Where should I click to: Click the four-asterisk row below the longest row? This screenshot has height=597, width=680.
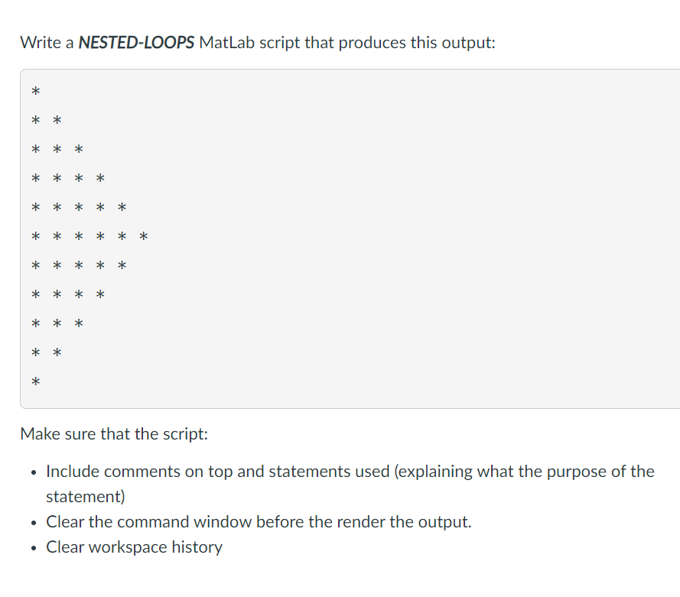pos(68,294)
